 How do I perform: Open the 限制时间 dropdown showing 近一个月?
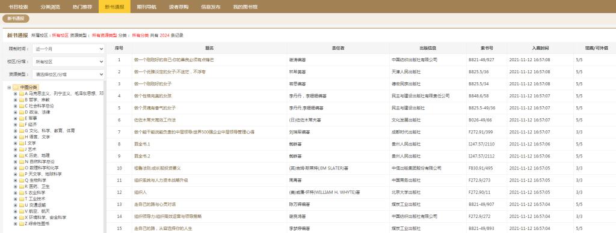tap(69, 49)
